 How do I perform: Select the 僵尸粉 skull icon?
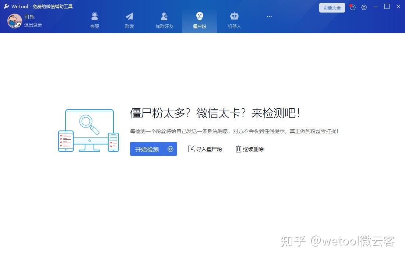199,16
